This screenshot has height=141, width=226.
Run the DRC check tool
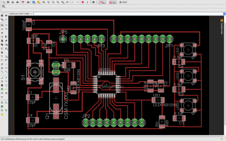(6, 110)
